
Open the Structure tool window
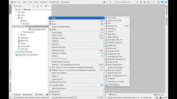[x=10, y=75]
